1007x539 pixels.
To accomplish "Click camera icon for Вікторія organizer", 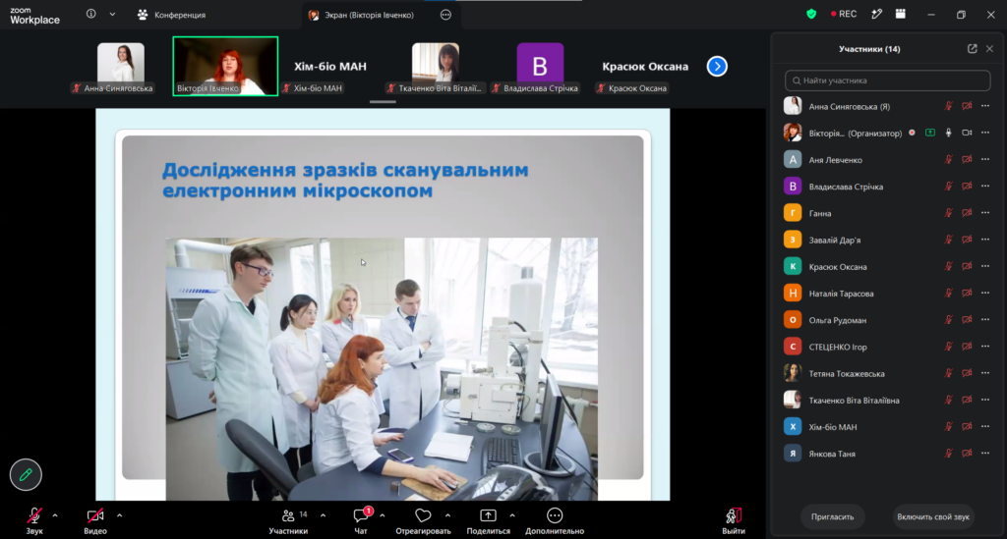I will [967, 133].
